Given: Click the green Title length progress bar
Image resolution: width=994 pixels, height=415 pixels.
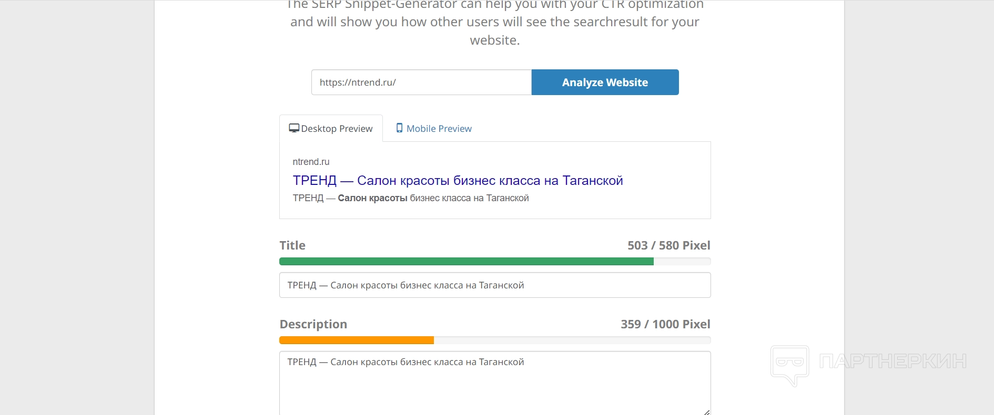Looking at the screenshot, I should (x=466, y=262).
